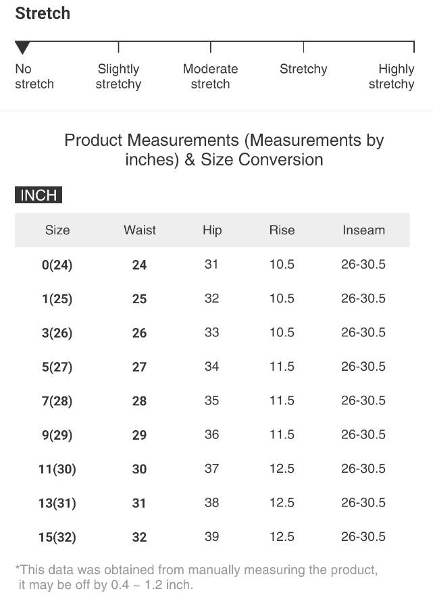Click the Size column header
The image size is (433, 595).
click(57, 230)
